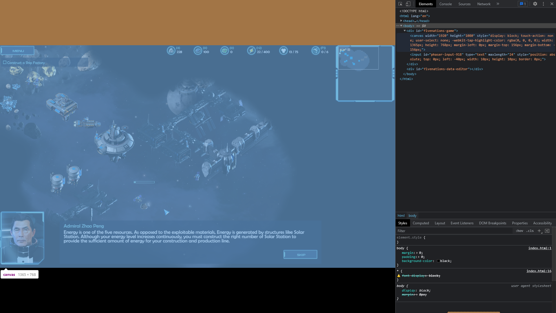Toggle the .cls element classes panel
This screenshot has width=556, height=313.
[x=530, y=231]
